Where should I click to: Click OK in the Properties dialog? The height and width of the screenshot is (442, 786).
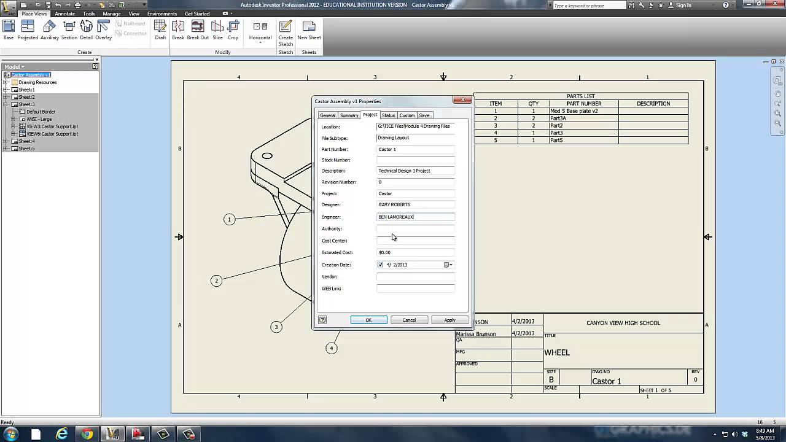[x=368, y=320]
